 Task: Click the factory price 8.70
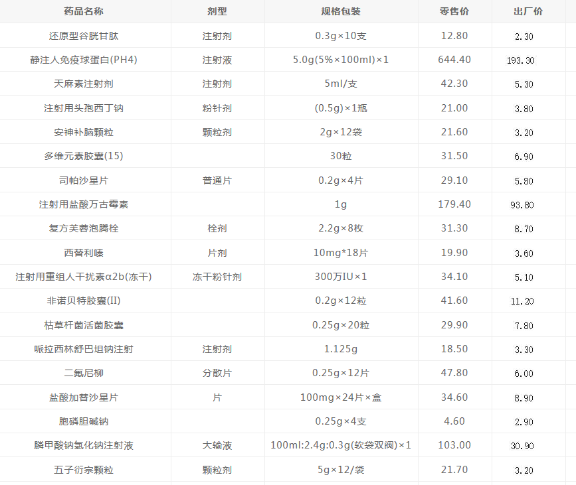pyautogui.click(x=524, y=230)
